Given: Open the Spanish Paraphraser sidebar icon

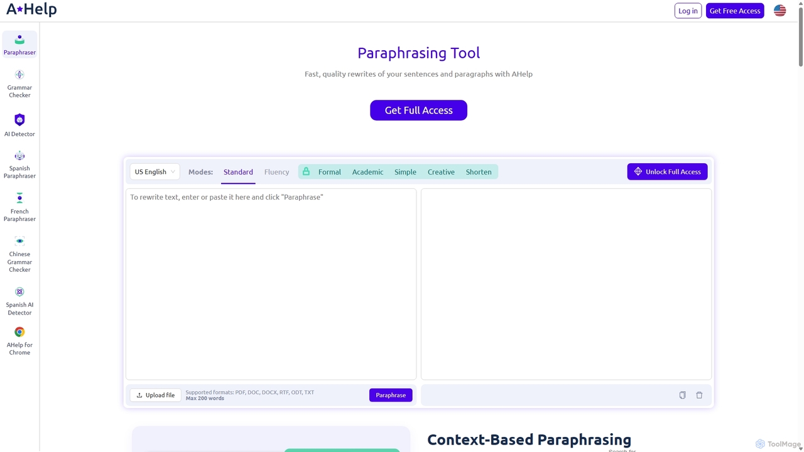Looking at the screenshot, I should tap(19, 156).
